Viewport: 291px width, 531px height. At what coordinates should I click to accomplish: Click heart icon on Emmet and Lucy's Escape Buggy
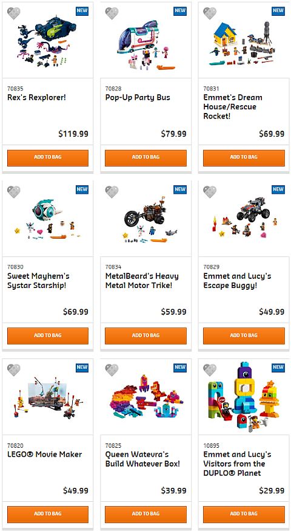coord(210,191)
